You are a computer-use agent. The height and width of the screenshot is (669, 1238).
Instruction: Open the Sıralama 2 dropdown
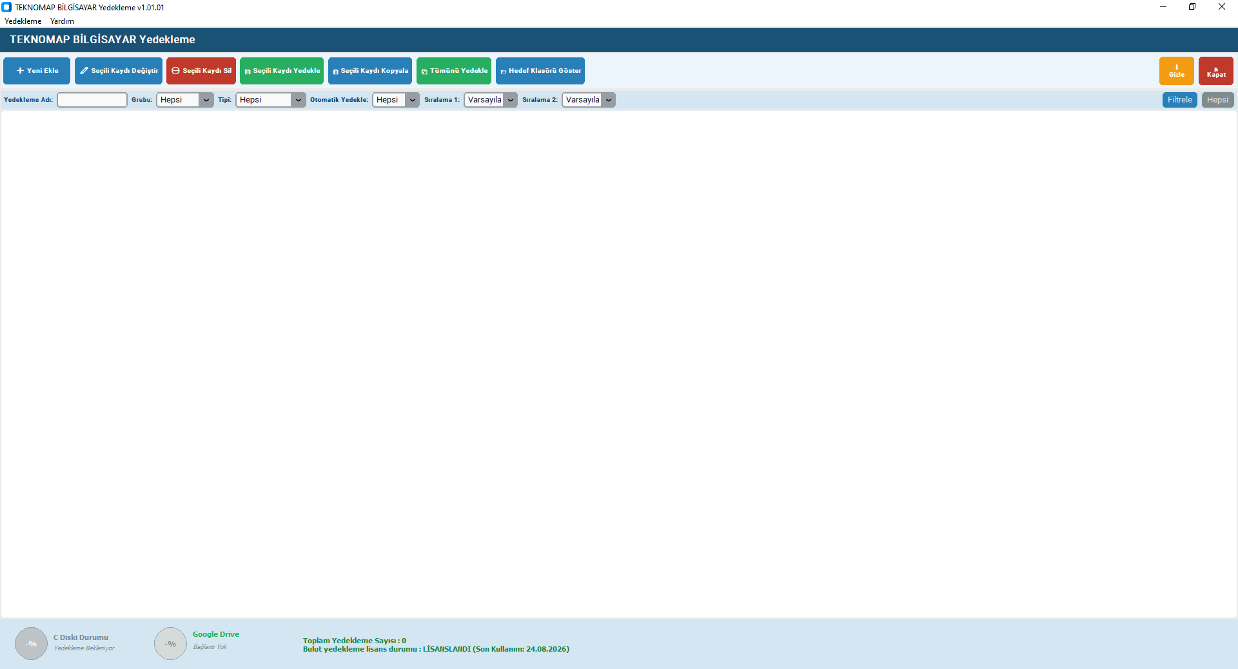pos(589,100)
